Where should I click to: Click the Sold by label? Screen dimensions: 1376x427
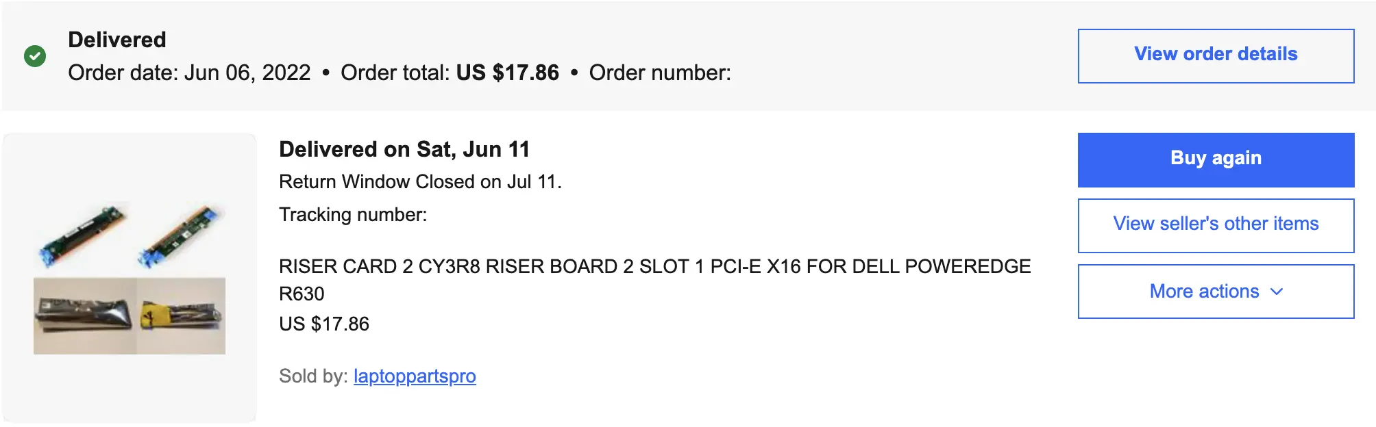313,376
